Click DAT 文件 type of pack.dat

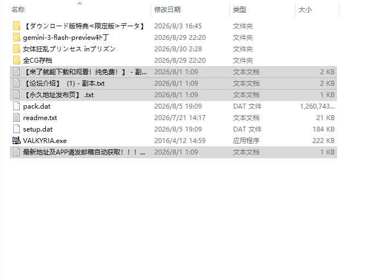pos(247,106)
